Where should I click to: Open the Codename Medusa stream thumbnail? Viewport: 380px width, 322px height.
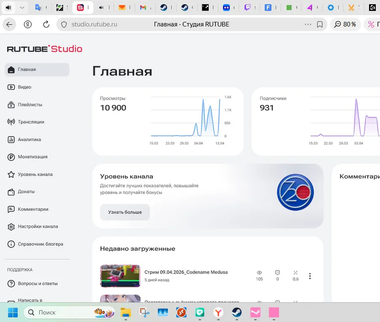[120, 276]
